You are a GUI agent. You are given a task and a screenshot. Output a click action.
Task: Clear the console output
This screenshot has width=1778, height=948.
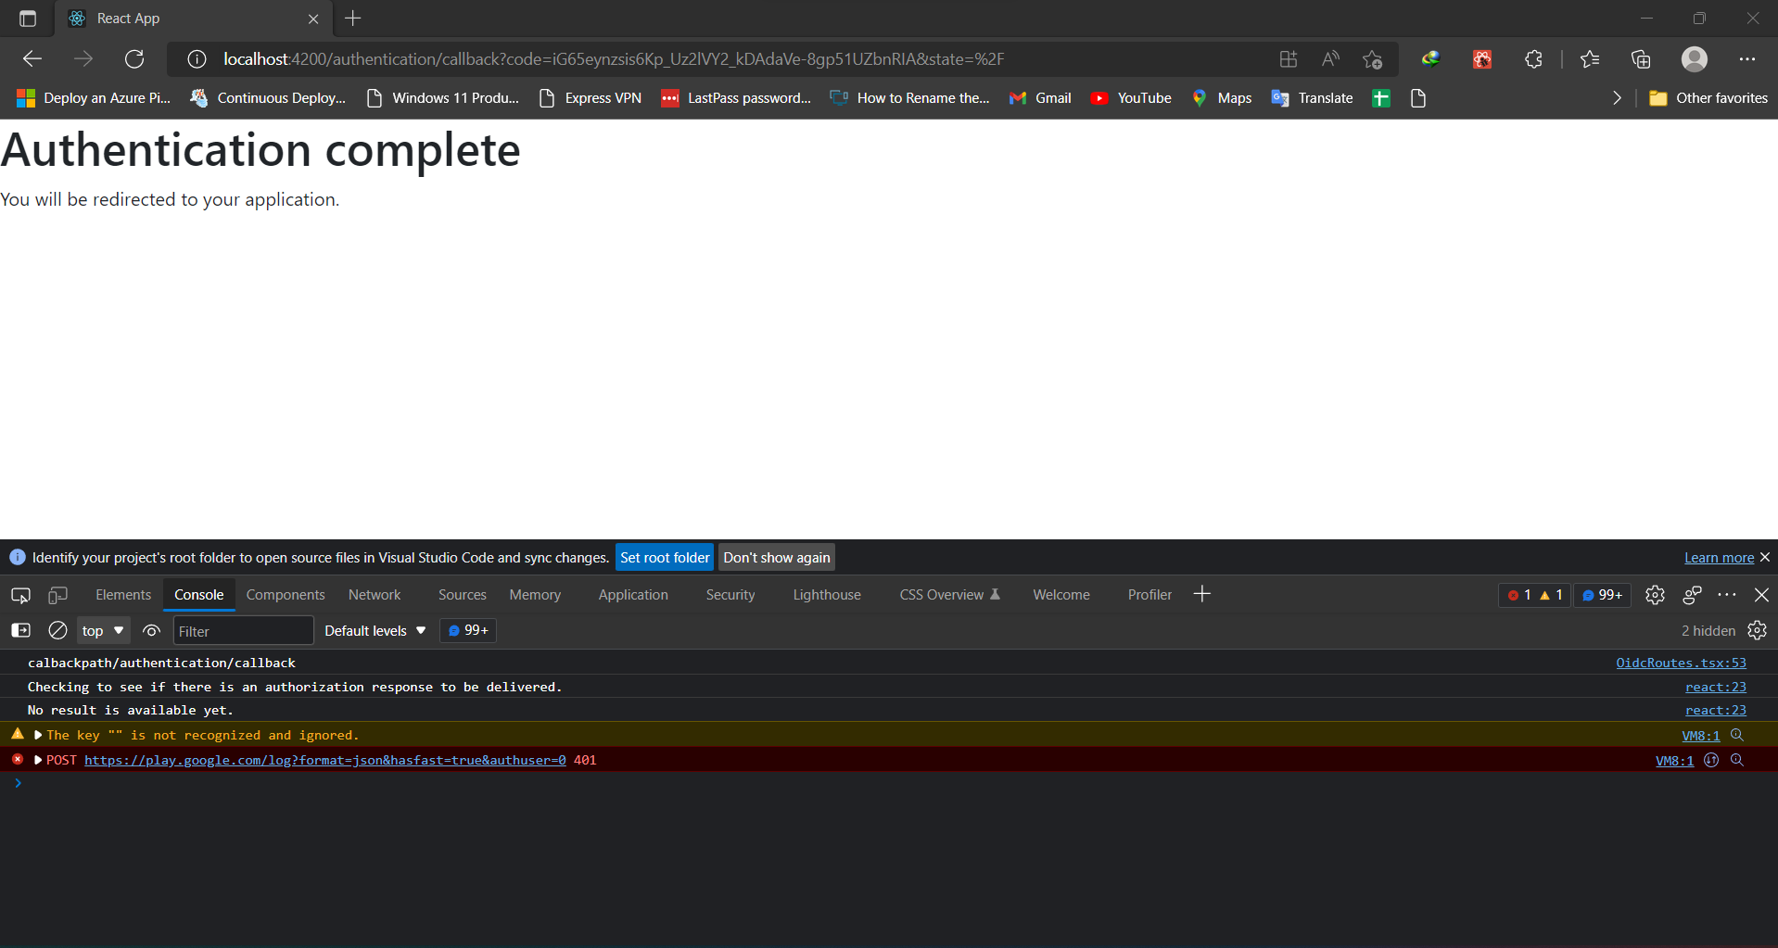coord(57,630)
